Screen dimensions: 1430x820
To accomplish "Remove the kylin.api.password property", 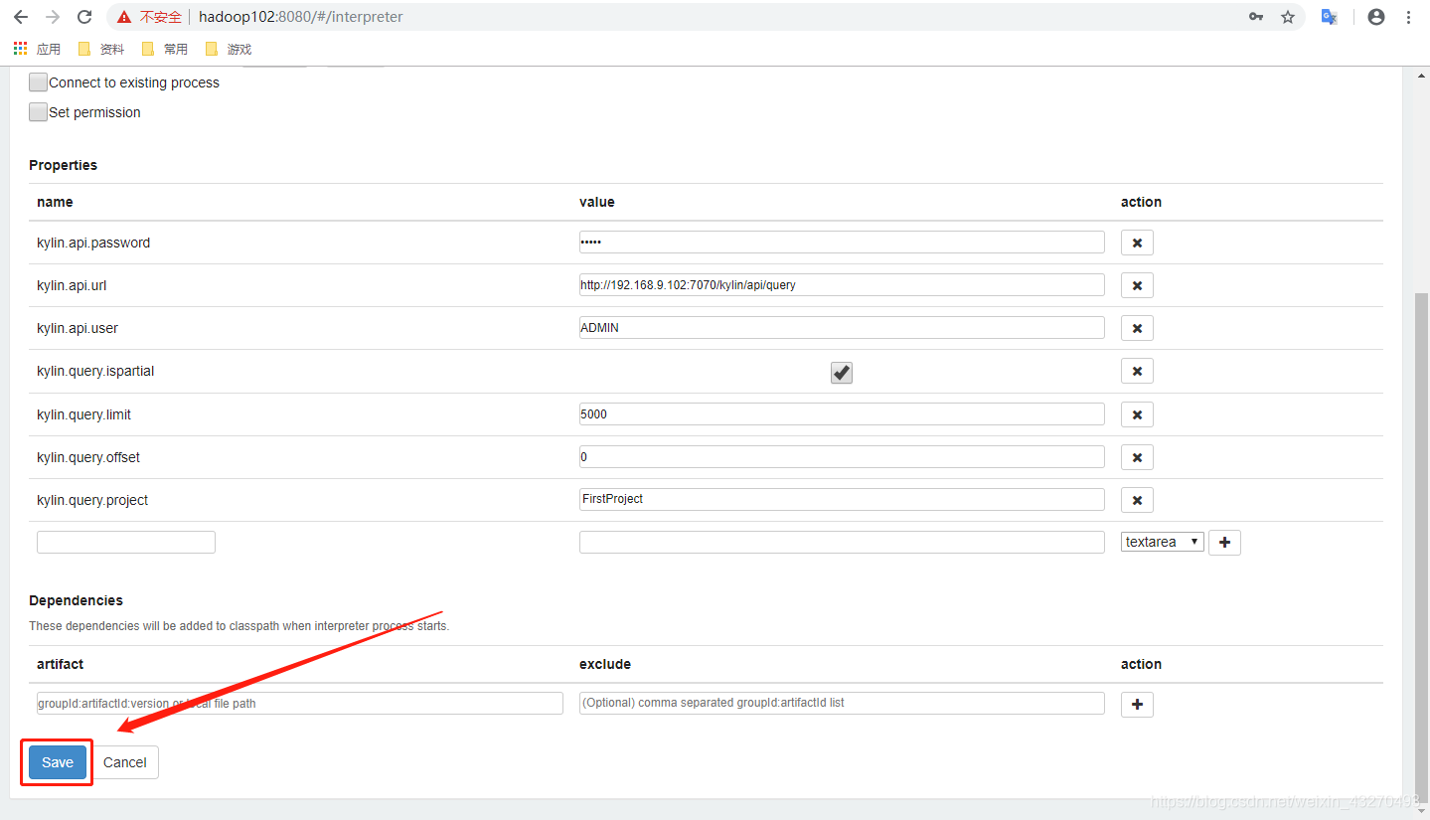I will 1137,243.
